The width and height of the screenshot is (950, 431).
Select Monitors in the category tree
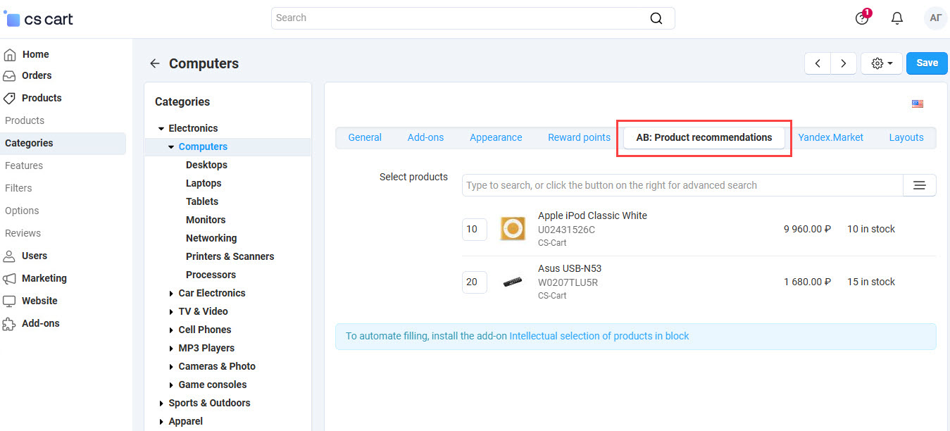pyautogui.click(x=206, y=220)
